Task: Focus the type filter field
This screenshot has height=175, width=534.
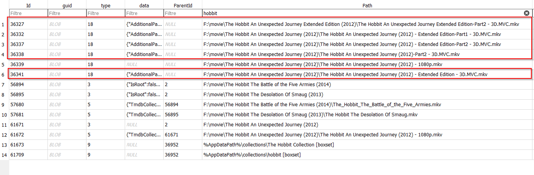Action: [x=105, y=13]
